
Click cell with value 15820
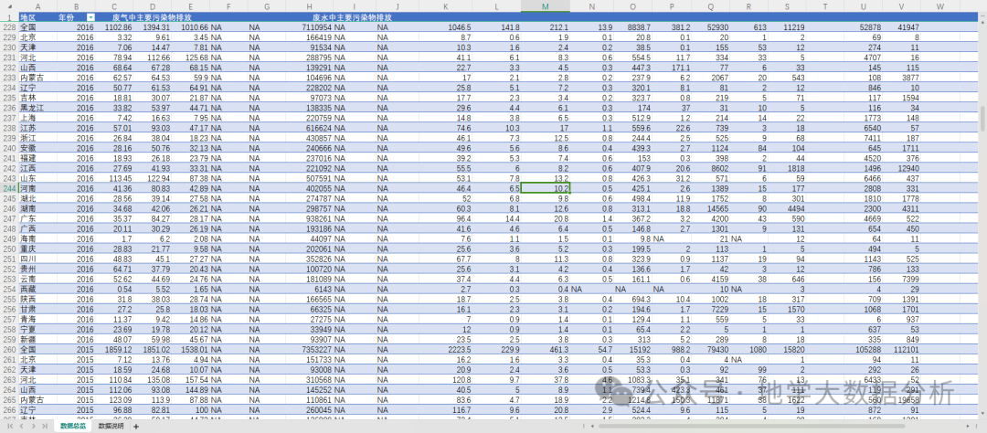787,349
